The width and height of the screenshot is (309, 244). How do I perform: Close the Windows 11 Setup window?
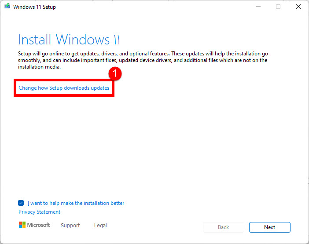coord(298,7)
